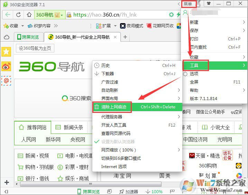This screenshot has height=195, width=248.
Task: Add sidebar app with plus icon
Action: click(7, 182)
